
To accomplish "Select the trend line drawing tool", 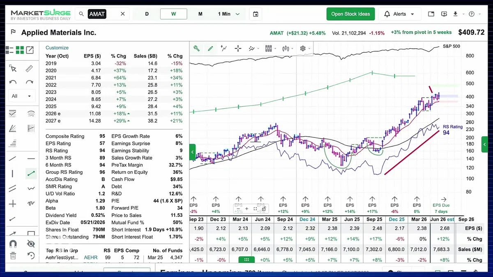I will coord(31,174).
